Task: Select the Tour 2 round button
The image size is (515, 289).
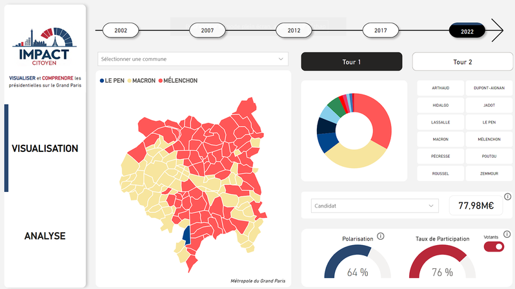Action: [463, 62]
